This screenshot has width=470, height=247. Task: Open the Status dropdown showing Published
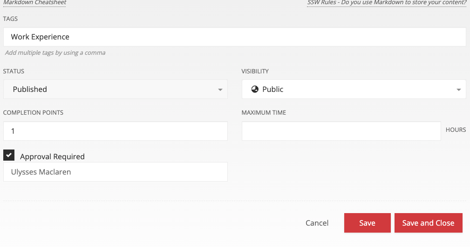pyautogui.click(x=115, y=89)
